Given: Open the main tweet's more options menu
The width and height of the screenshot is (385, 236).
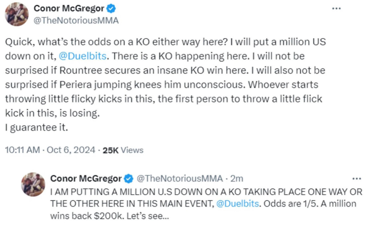Looking at the screenshot, I should pos(336,9).
